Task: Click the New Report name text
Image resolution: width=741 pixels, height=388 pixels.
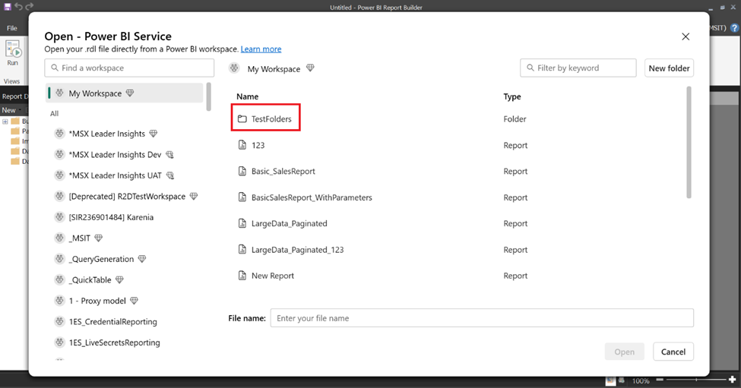Action: coord(273,275)
